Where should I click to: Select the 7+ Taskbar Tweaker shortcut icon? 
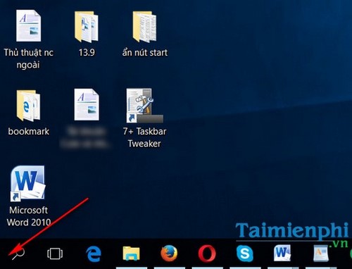tap(145, 106)
